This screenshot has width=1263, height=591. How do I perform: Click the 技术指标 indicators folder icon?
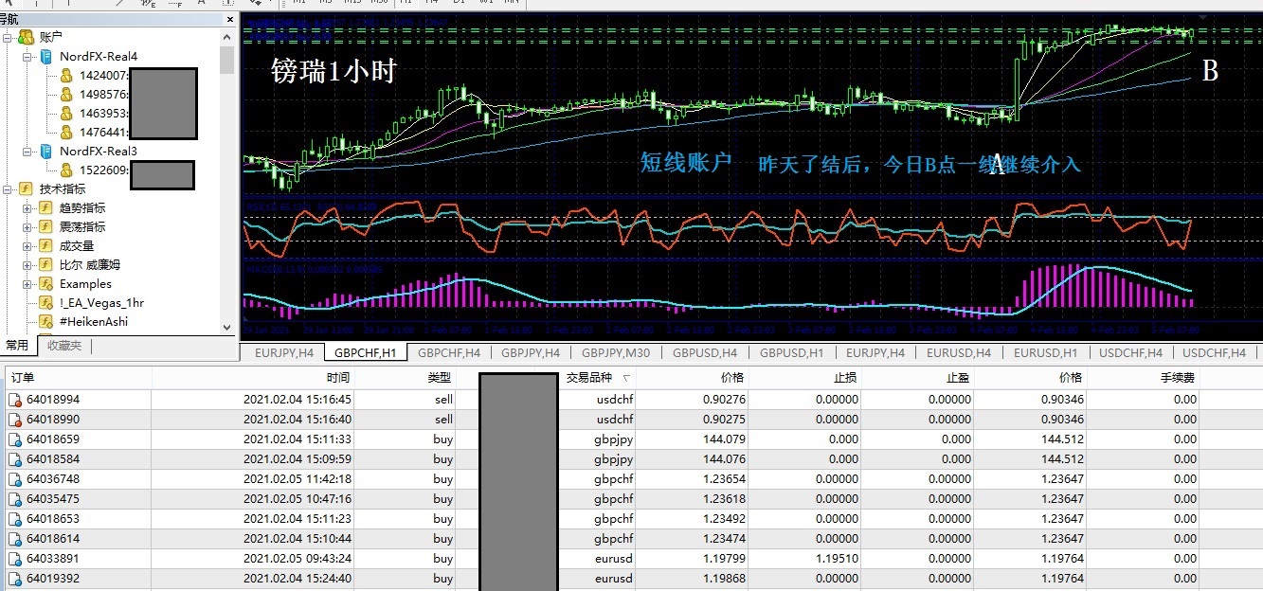(27, 188)
